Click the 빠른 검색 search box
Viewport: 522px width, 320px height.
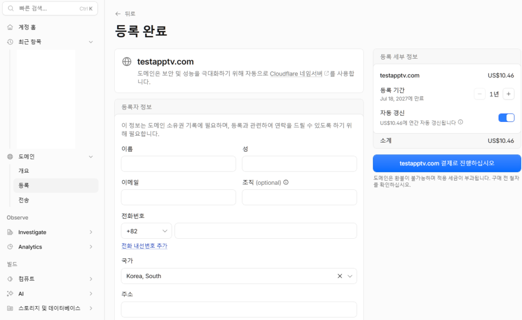tap(50, 8)
